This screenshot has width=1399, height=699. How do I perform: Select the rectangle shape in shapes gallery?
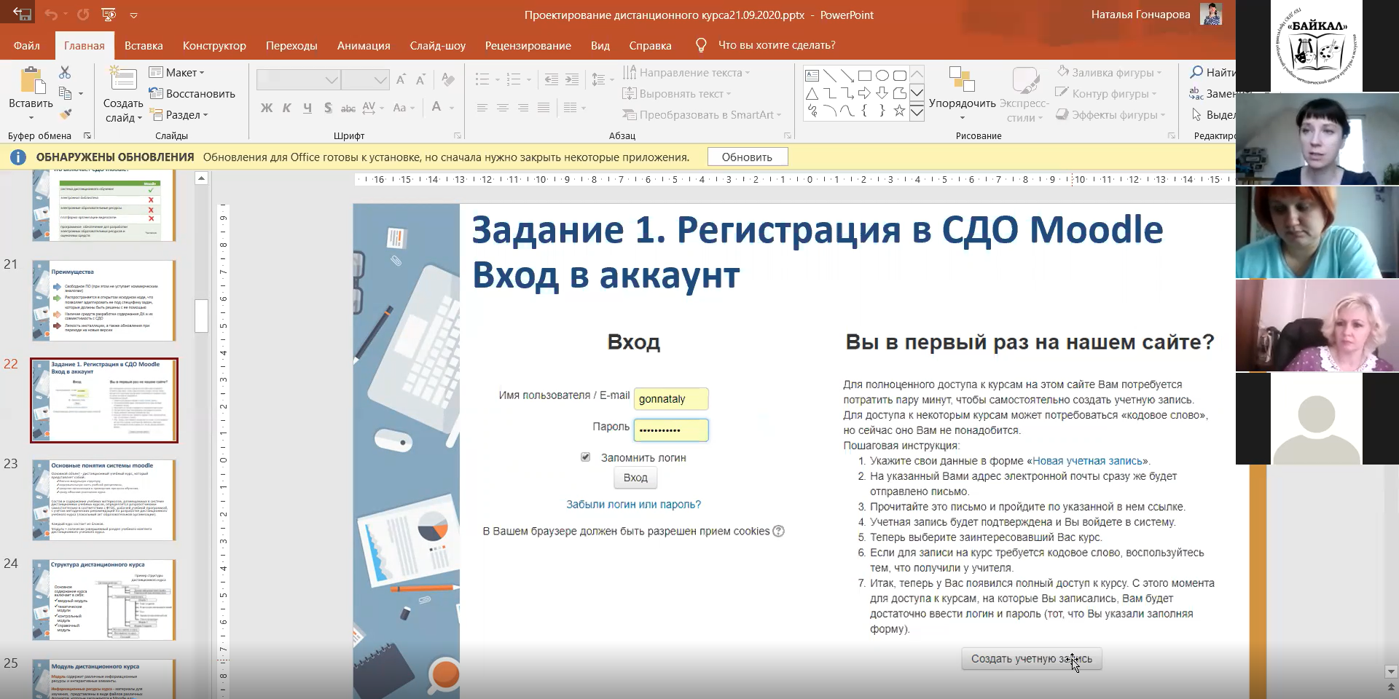865,76
